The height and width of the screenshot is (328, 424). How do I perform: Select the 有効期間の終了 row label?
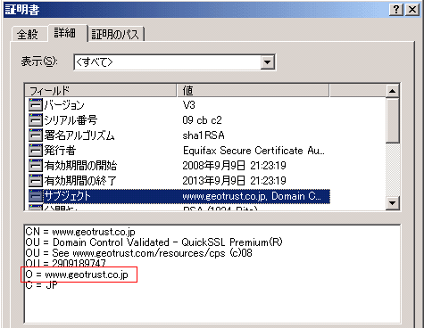[x=80, y=180]
